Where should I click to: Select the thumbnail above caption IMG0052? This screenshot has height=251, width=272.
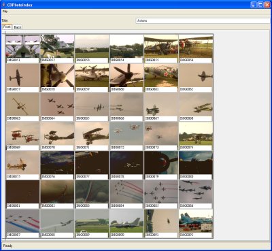[57, 46]
